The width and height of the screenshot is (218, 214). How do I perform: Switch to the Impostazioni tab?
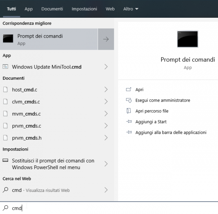tap(84, 9)
